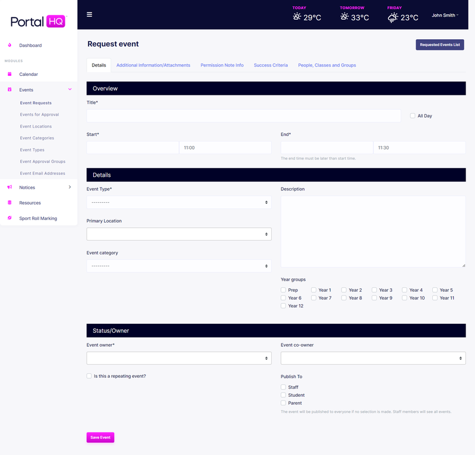Open the Dashboard using its sidebar icon
Viewport: 475px width, 455px height.
tap(9, 45)
